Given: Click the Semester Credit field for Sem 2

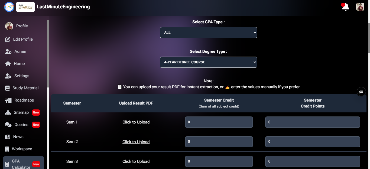Looking at the screenshot, I should (x=219, y=141).
